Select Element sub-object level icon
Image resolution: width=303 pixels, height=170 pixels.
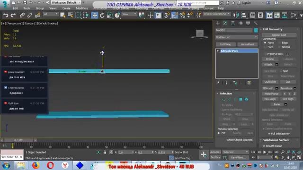tap(246, 99)
